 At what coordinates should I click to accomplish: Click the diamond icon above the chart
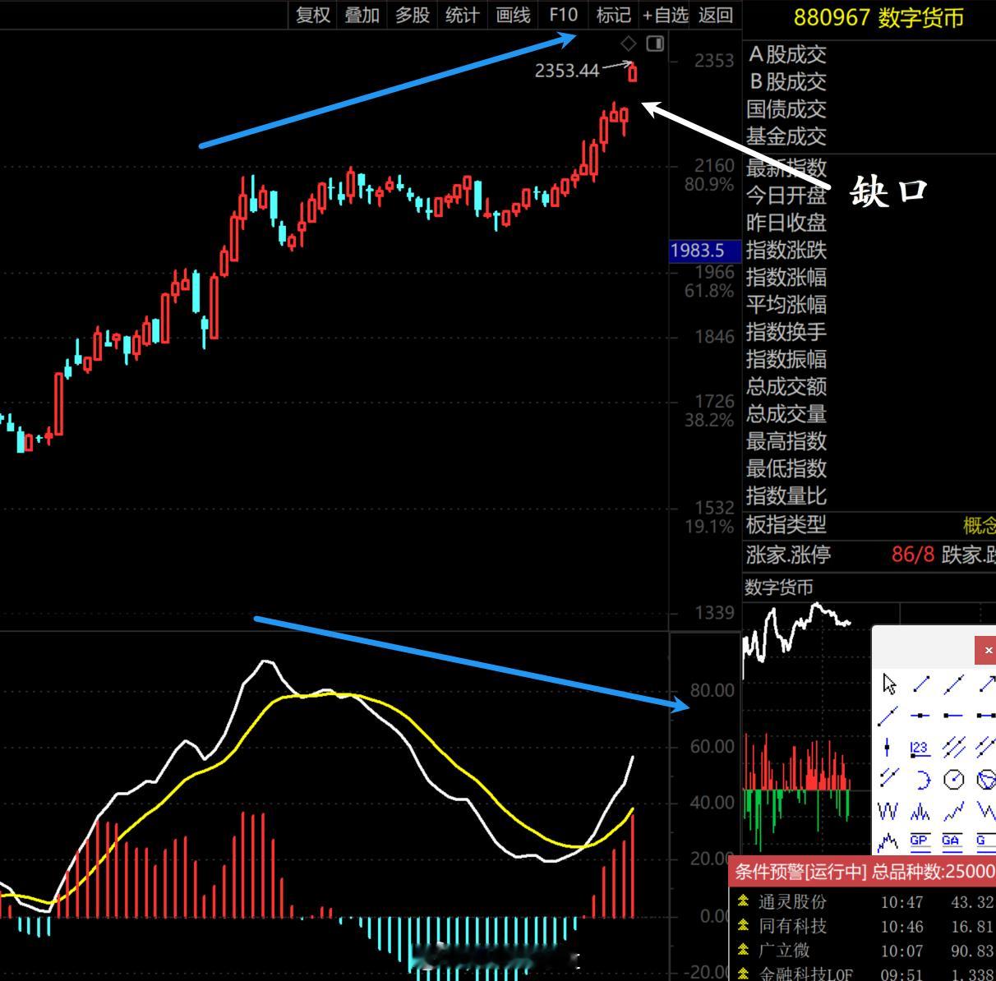629,44
